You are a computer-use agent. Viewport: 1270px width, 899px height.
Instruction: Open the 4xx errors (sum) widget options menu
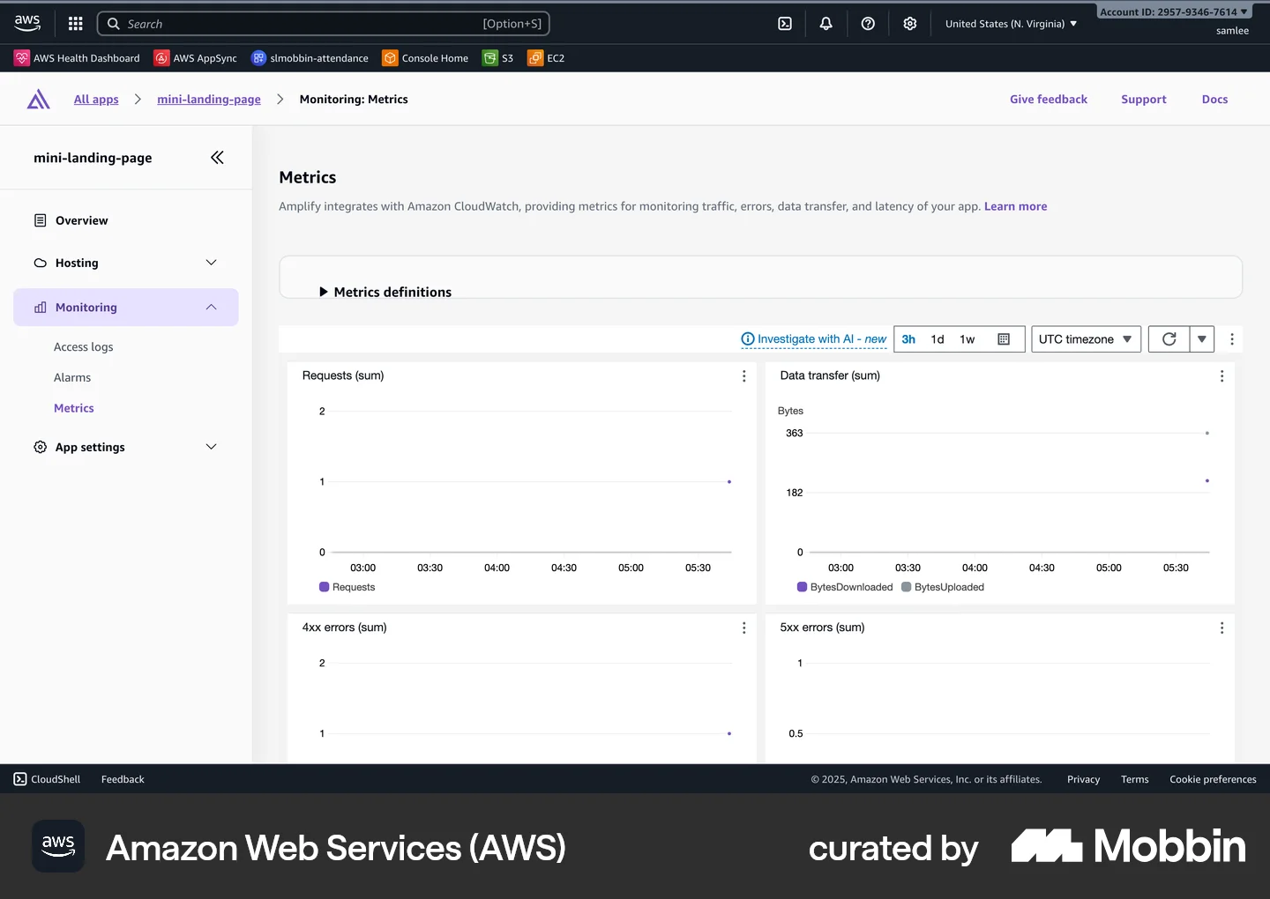point(743,628)
